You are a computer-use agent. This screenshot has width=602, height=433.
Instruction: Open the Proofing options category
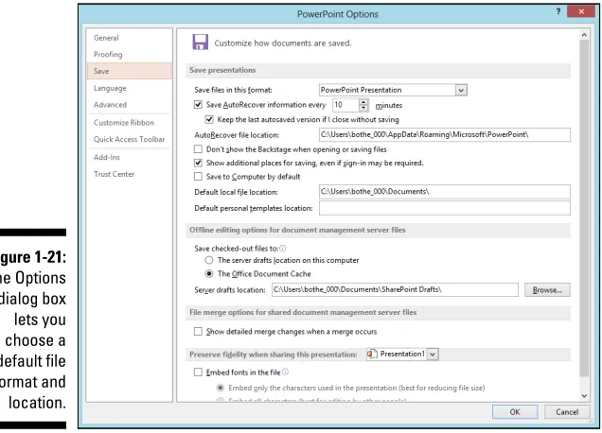click(129, 55)
